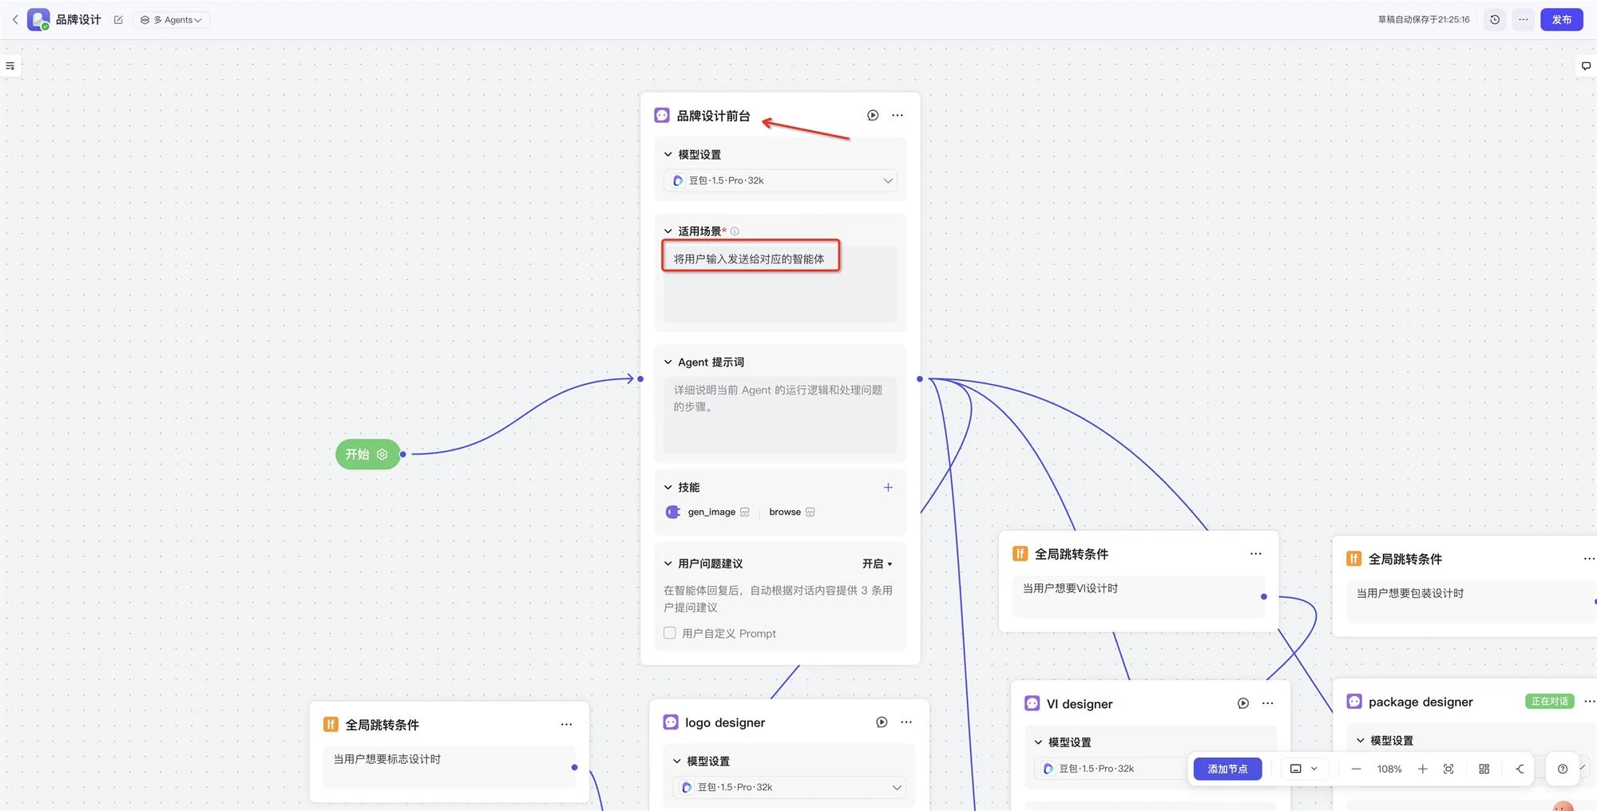Open the layers panel icon on left side
Image resolution: width=1597 pixels, height=811 pixels.
(10, 65)
